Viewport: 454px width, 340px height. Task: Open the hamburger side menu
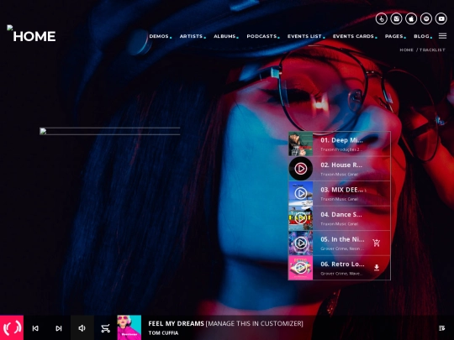coord(442,35)
